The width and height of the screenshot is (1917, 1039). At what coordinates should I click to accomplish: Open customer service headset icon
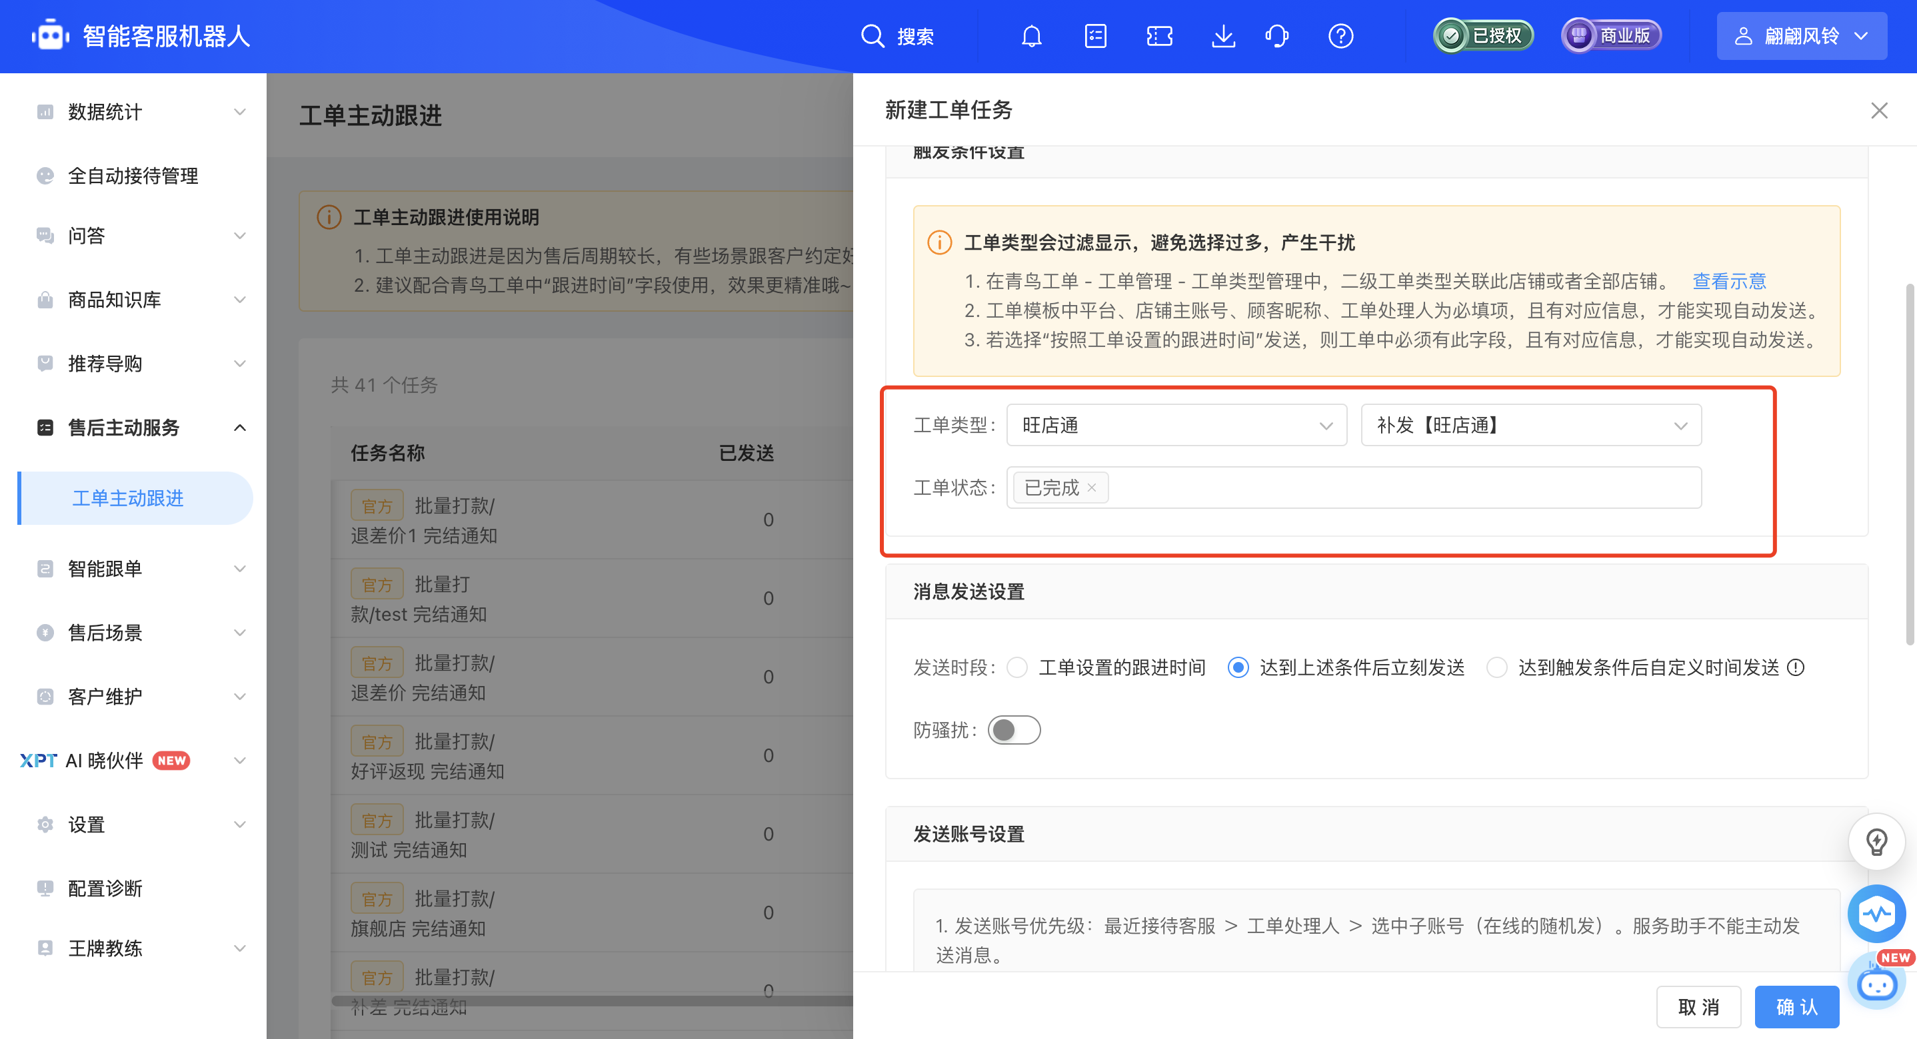click(1277, 36)
